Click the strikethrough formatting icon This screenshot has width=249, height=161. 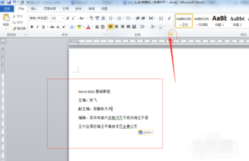coord(52,27)
